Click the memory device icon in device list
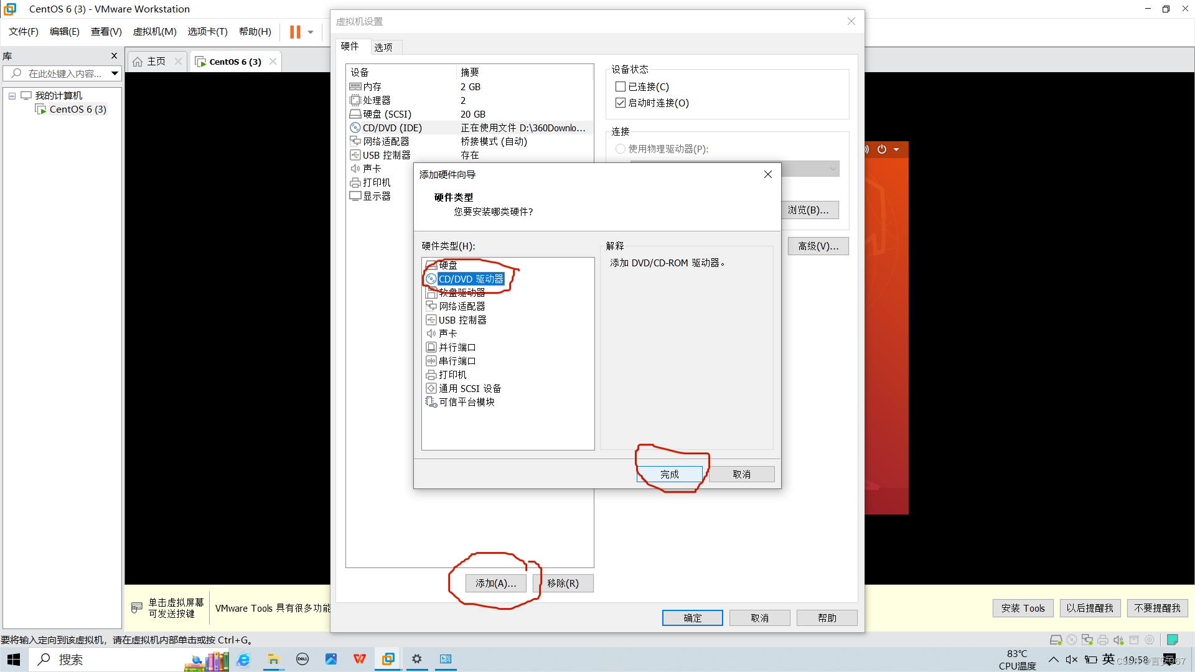Viewport: 1195px width, 672px height. pyautogui.click(x=355, y=86)
